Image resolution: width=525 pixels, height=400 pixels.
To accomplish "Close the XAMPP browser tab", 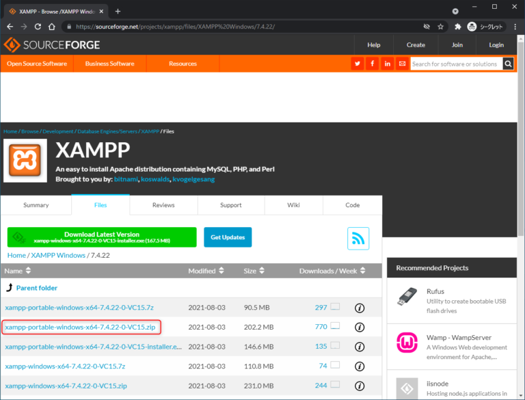I will point(101,12).
